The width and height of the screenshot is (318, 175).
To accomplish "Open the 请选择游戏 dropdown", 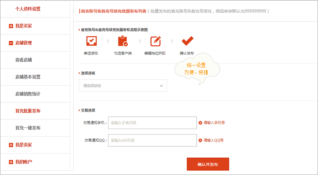I will tap(123, 86).
